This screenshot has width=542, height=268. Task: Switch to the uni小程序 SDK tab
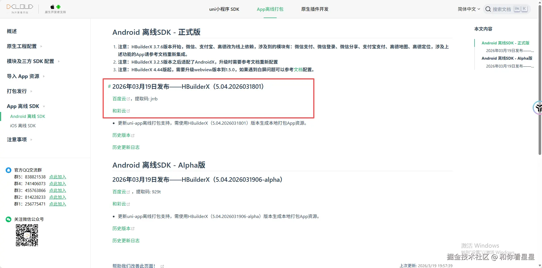(x=224, y=9)
